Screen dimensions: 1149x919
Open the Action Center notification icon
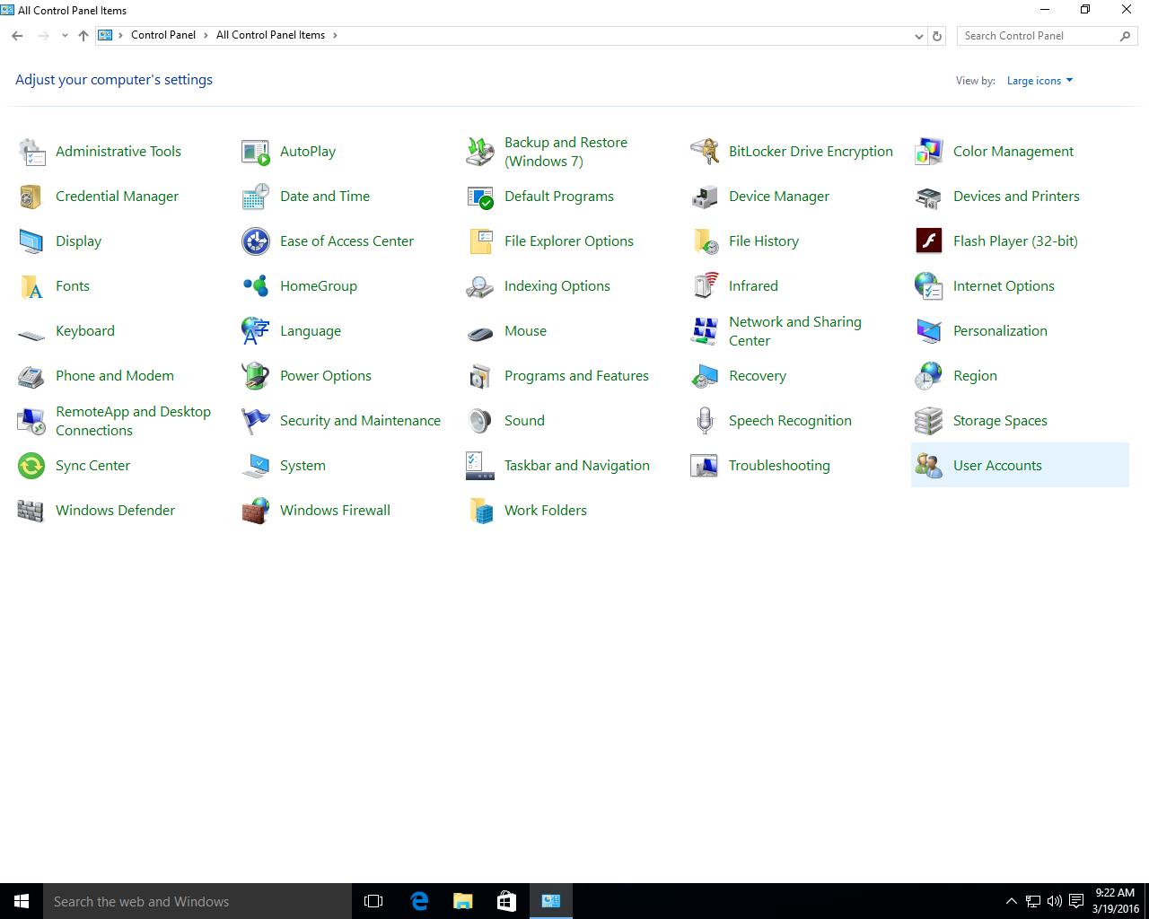coord(1075,901)
